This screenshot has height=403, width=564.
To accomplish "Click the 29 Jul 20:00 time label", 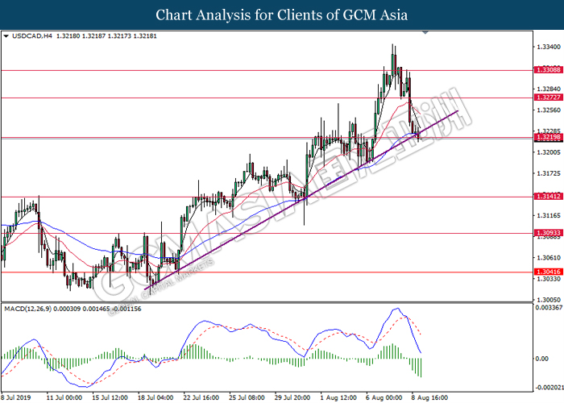I will pos(292,397).
